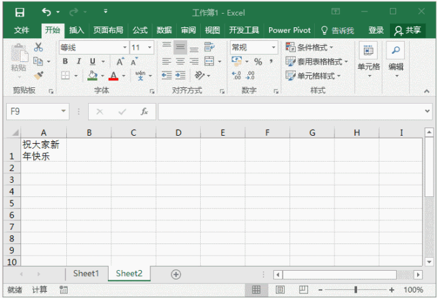Toggle italic formatting
The image size is (437, 298).
coord(79,61)
